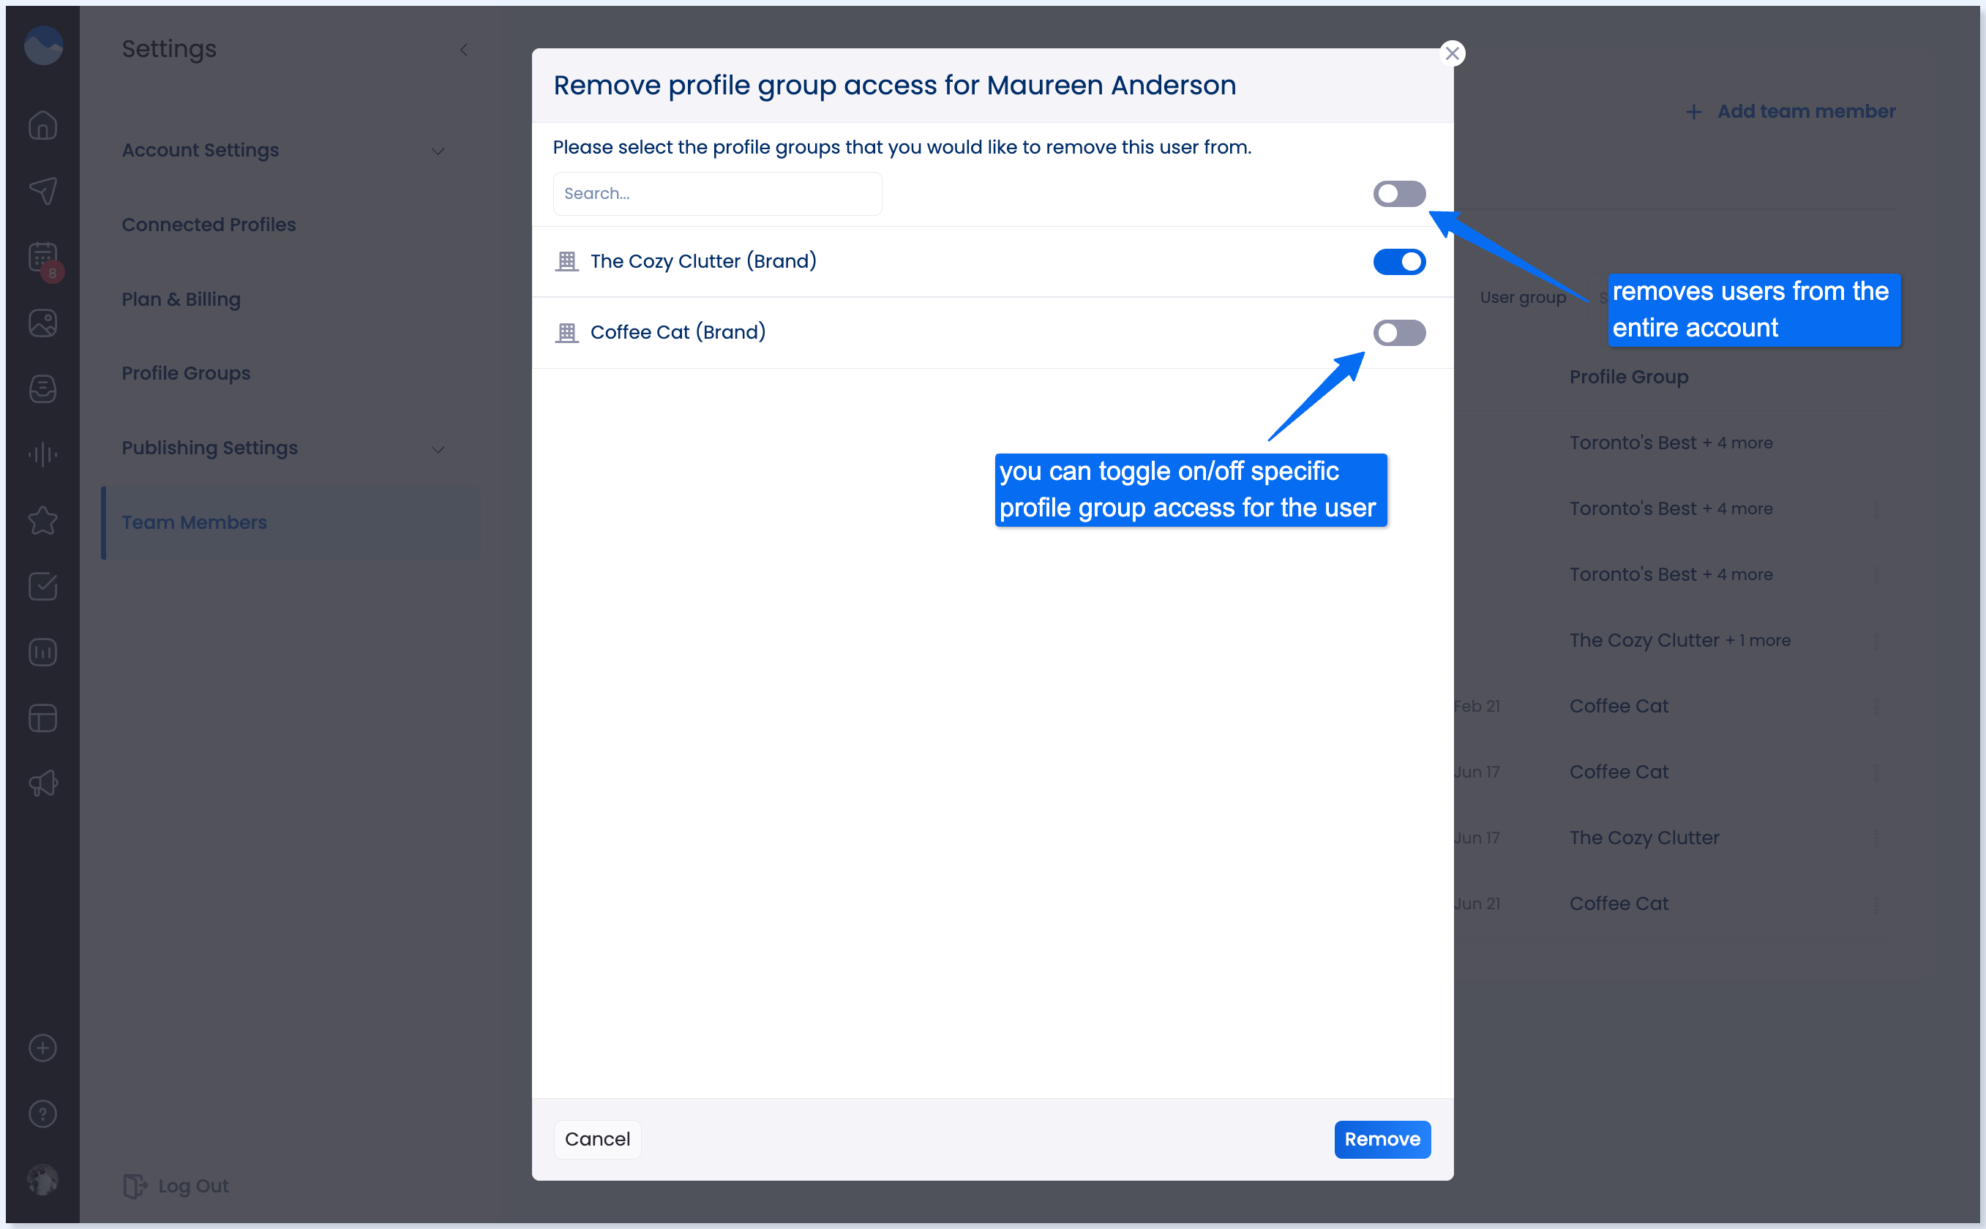The image size is (1986, 1229).
Task: Click the Log Out link
Action: [193, 1186]
